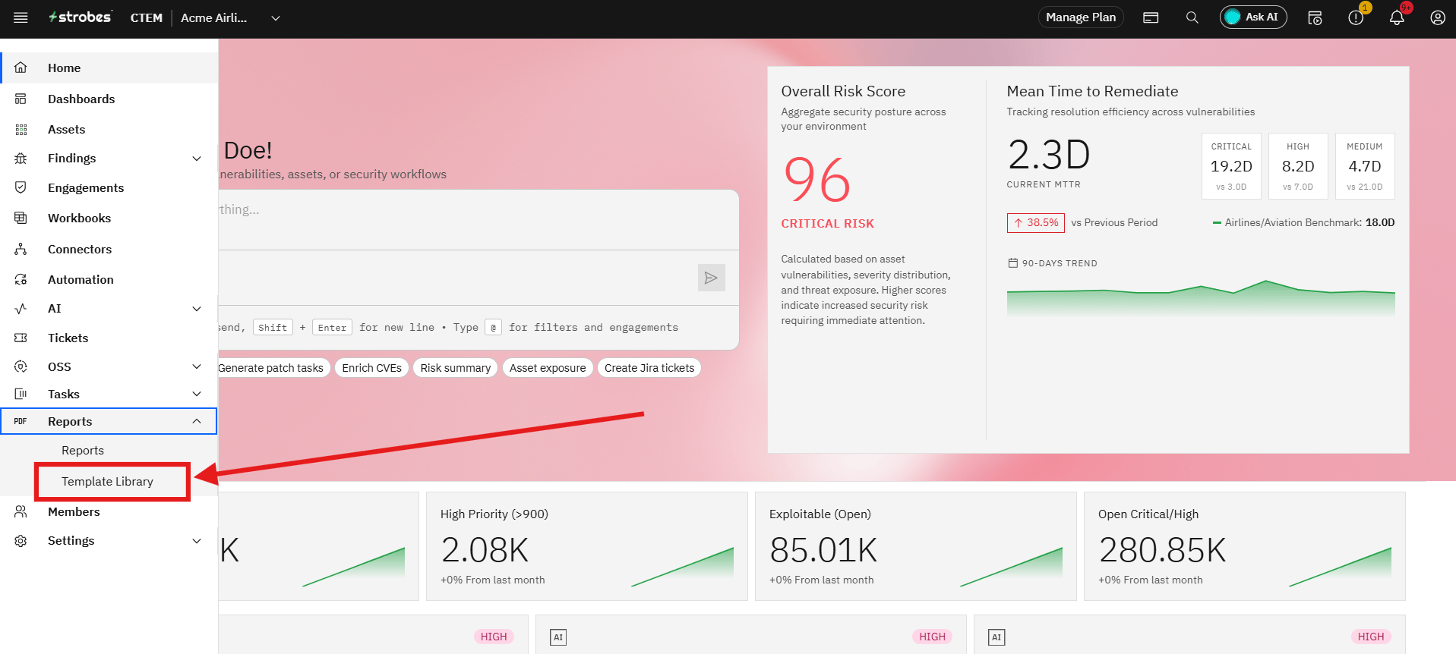Viewport: 1456px width, 654px height.
Task: Click the alert info icon with badge
Action: pyautogui.click(x=1356, y=17)
